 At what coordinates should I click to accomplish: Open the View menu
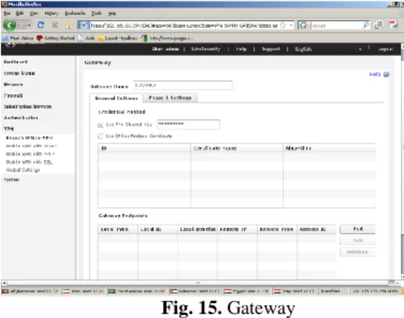click(34, 14)
